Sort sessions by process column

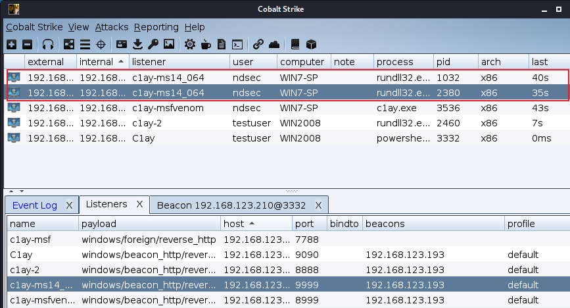(404, 62)
